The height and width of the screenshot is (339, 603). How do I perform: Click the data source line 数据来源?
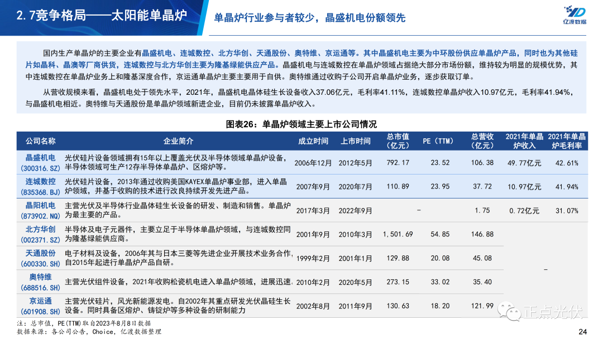[89, 332]
